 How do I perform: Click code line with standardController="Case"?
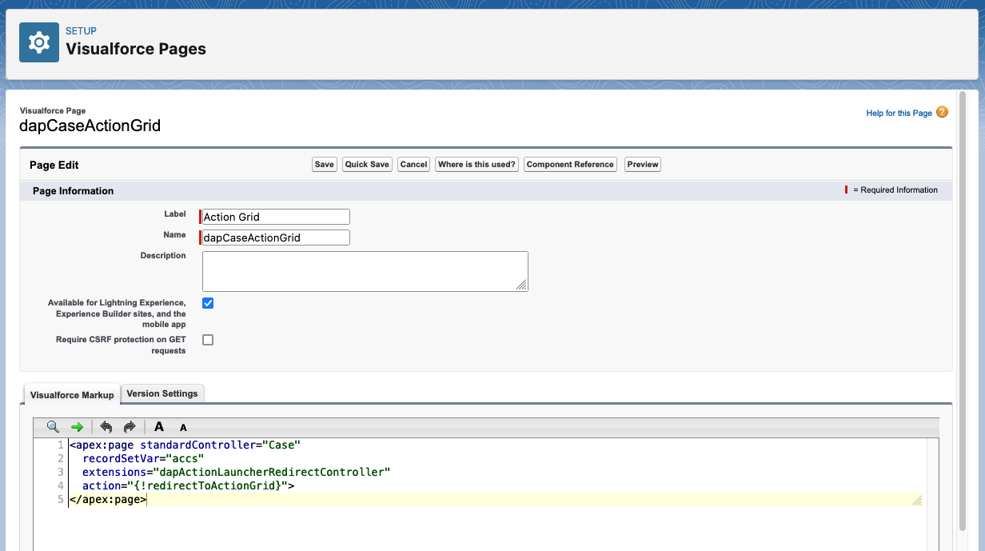(x=185, y=445)
